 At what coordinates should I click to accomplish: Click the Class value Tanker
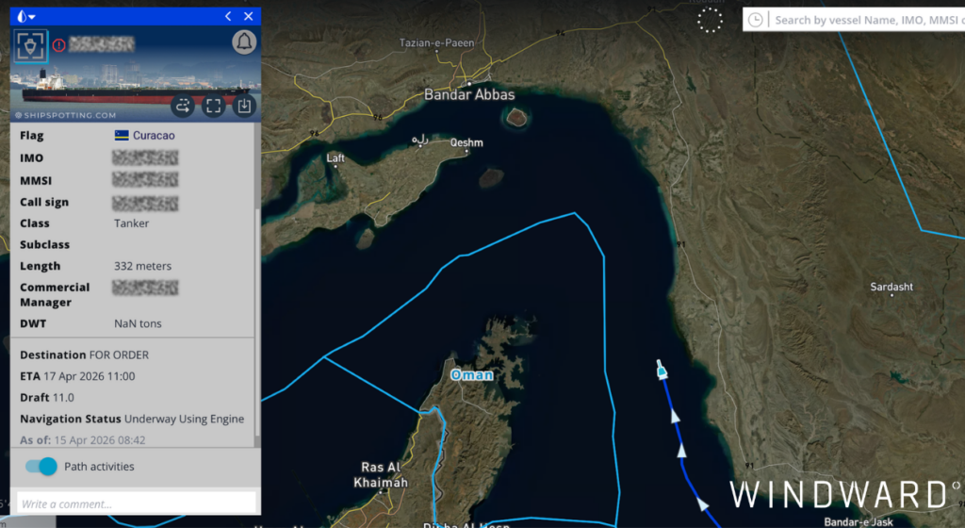(x=131, y=223)
